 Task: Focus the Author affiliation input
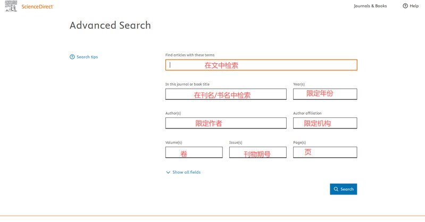tap(324, 123)
